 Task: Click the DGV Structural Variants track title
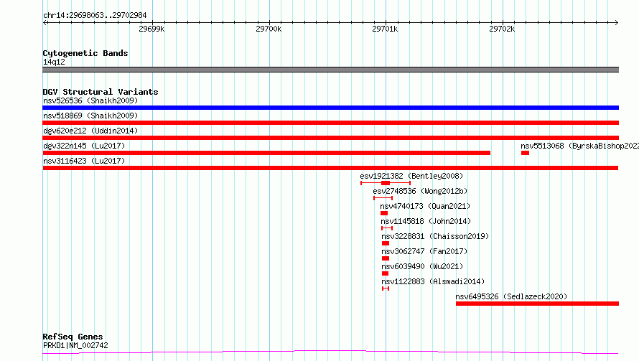101,92
